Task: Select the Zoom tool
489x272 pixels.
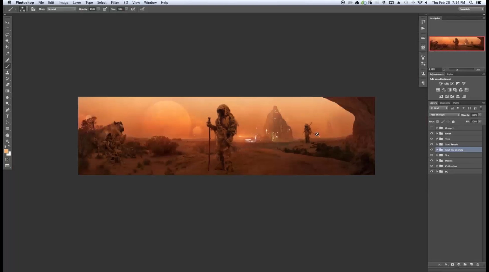Action: 7,141
